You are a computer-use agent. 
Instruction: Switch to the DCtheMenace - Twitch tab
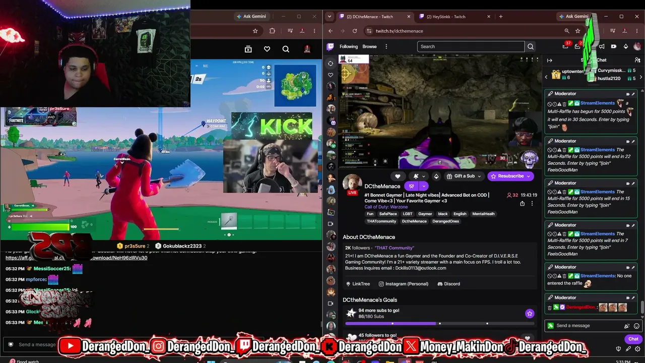[x=374, y=17]
